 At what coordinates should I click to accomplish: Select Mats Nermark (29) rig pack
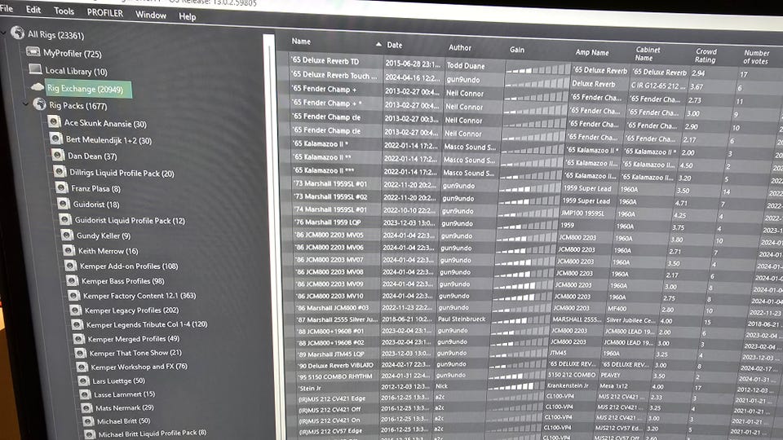click(x=124, y=407)
